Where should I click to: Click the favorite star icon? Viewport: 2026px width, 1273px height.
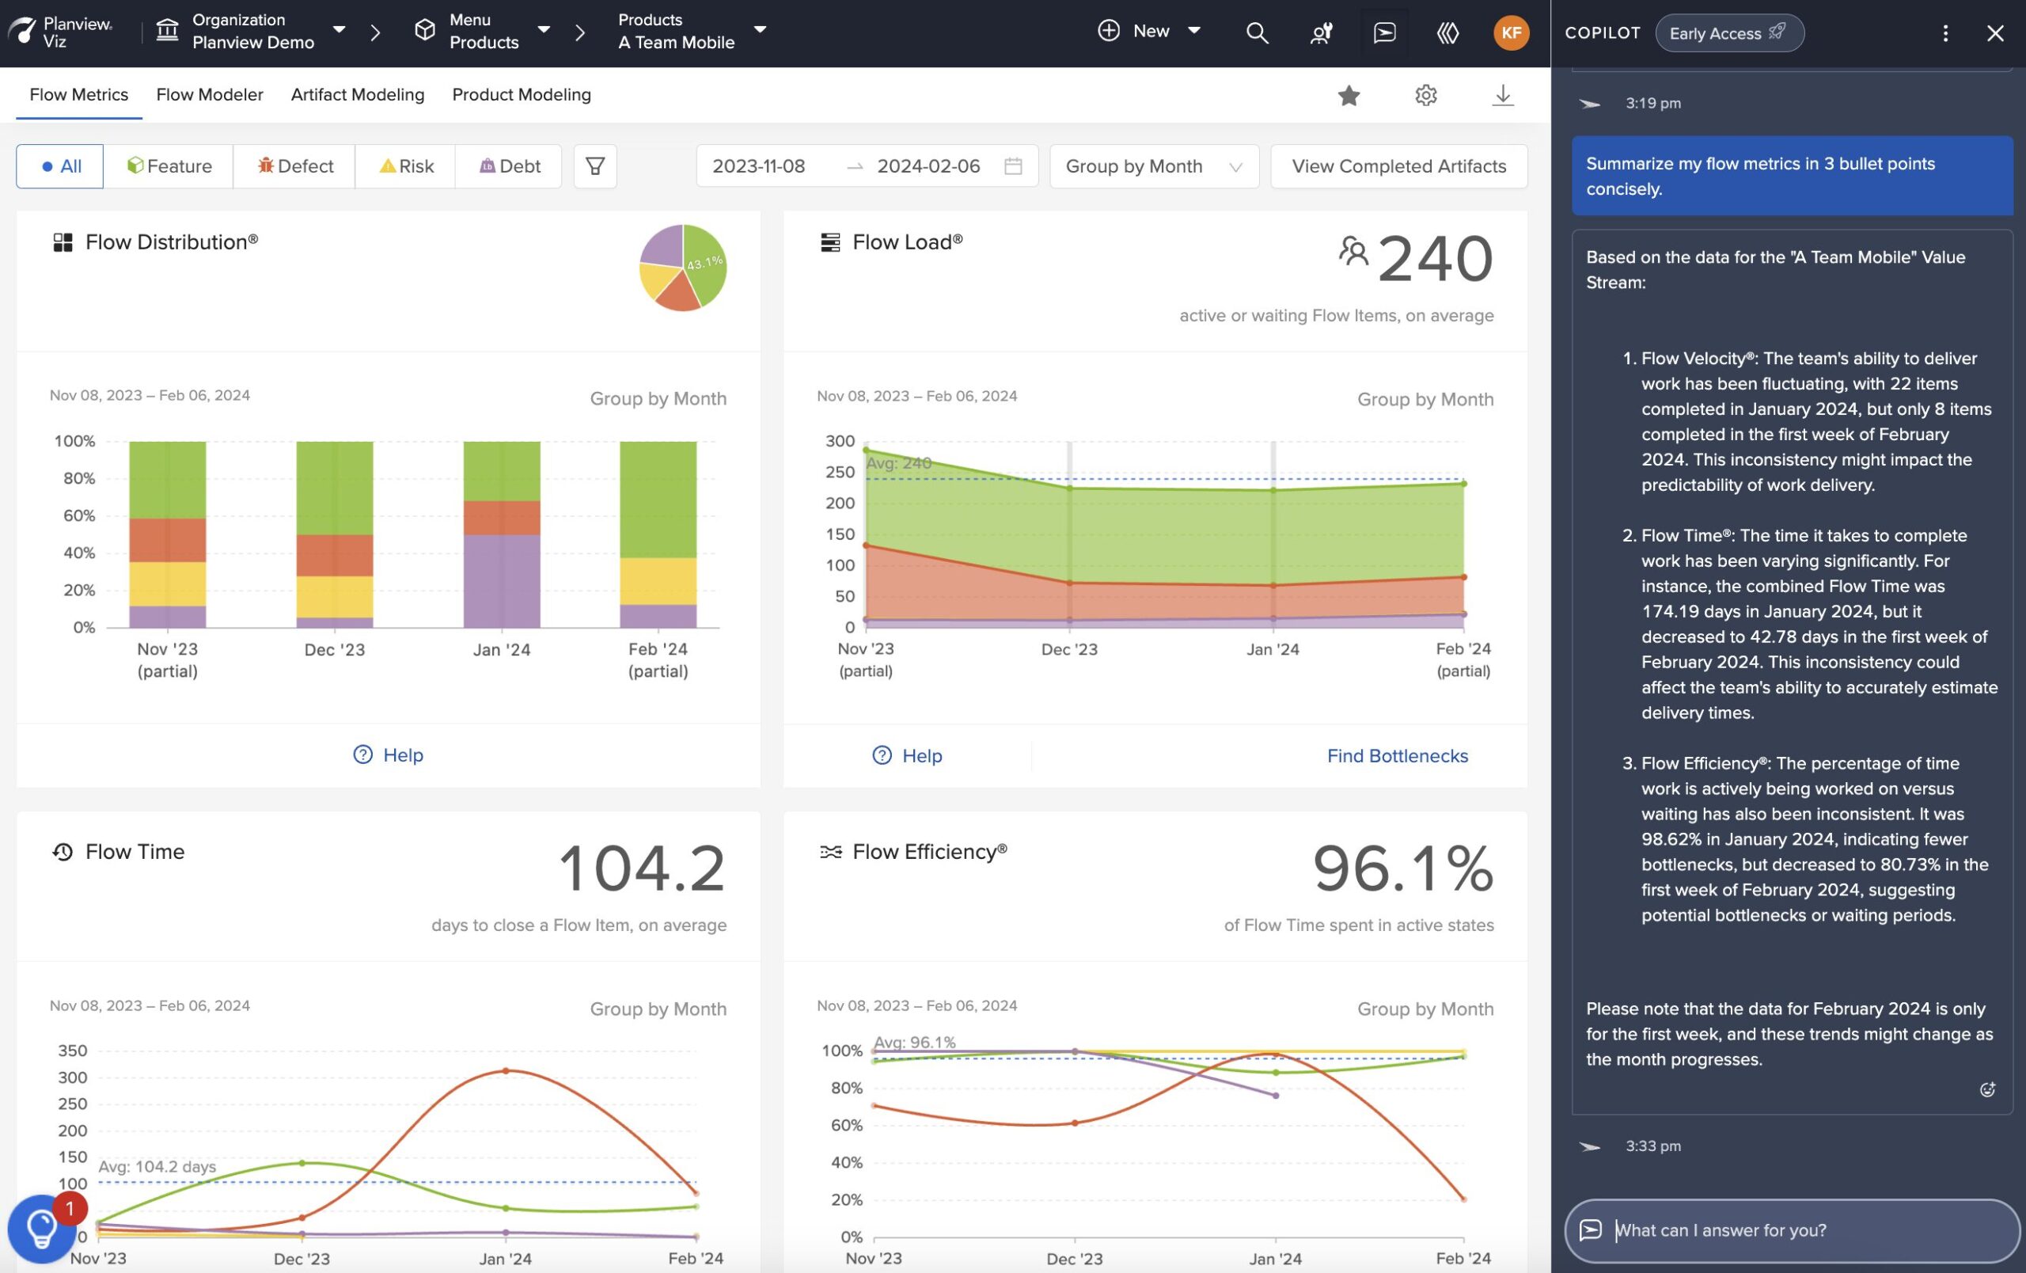click(1349, 95)
